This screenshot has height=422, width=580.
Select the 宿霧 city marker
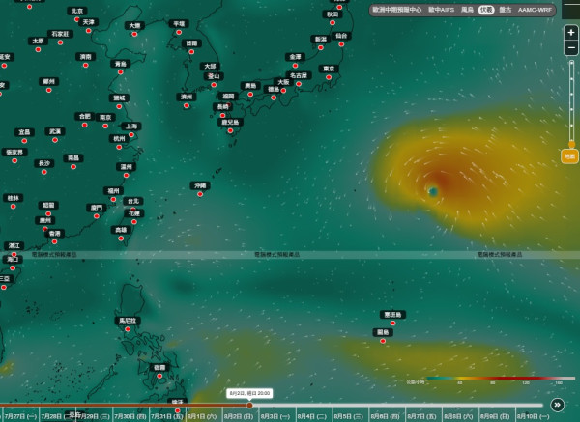(x=159, y=376)
